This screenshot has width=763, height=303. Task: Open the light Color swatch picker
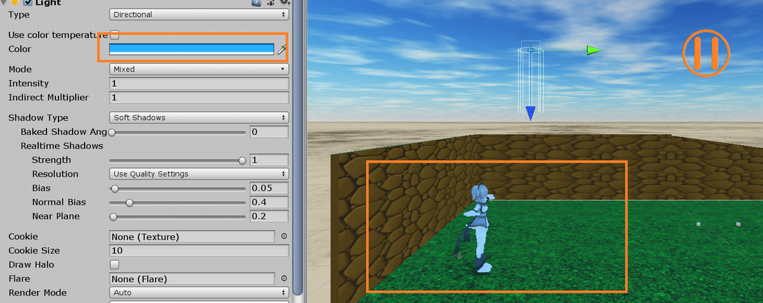tap(191, 49)
